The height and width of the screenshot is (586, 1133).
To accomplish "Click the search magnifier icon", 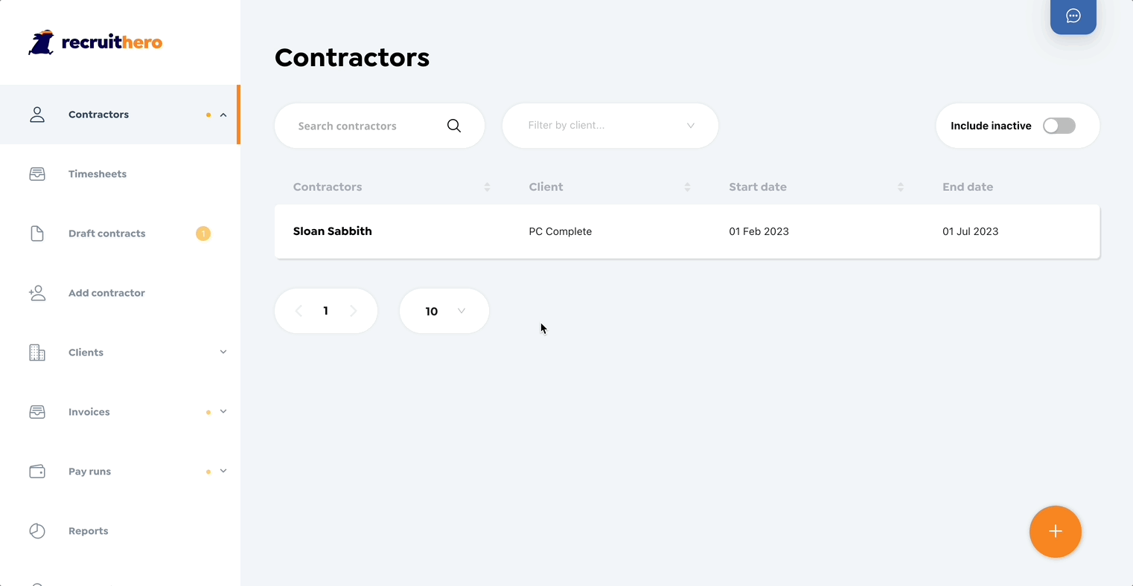I will point(454,126).
